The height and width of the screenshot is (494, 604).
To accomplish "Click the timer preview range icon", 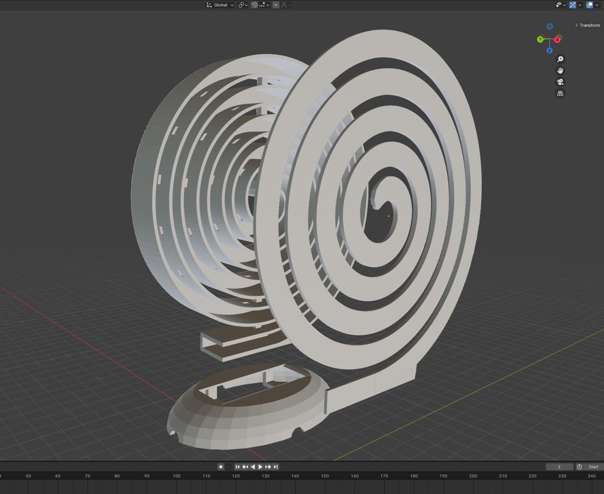I will [579, 467].
